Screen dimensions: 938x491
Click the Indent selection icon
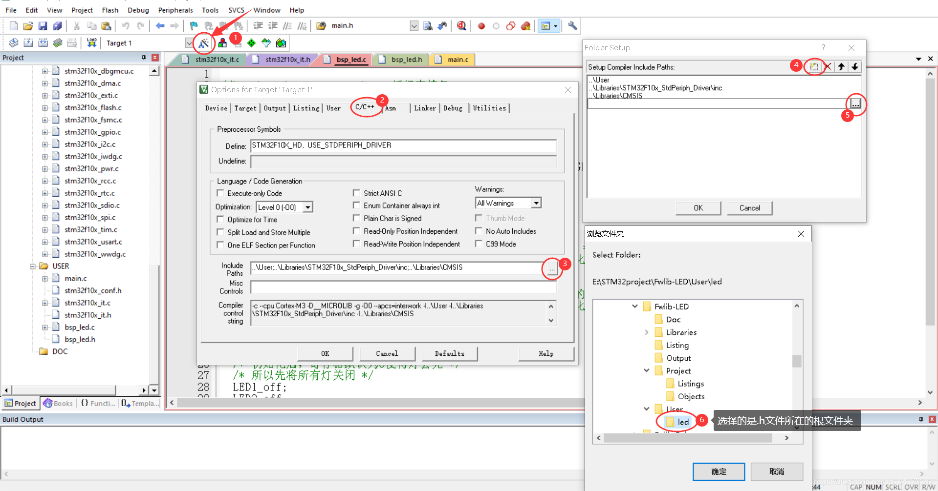[x=258, y=26]
